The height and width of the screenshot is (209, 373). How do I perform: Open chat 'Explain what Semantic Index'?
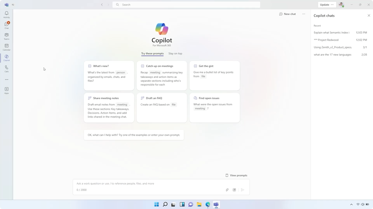pyautogui.click(x=340, y=32)
